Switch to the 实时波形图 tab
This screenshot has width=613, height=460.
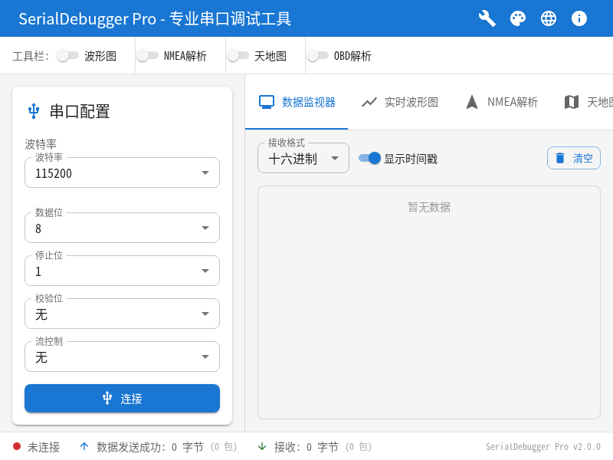398,100
